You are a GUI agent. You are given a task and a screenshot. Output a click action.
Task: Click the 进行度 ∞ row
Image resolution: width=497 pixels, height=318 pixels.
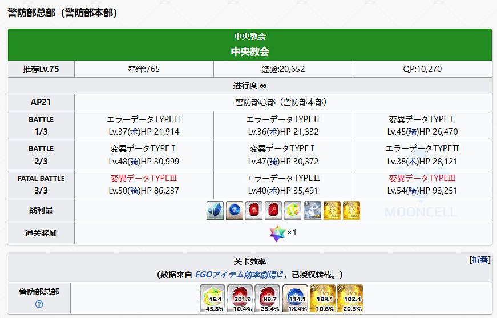(250, 86)
